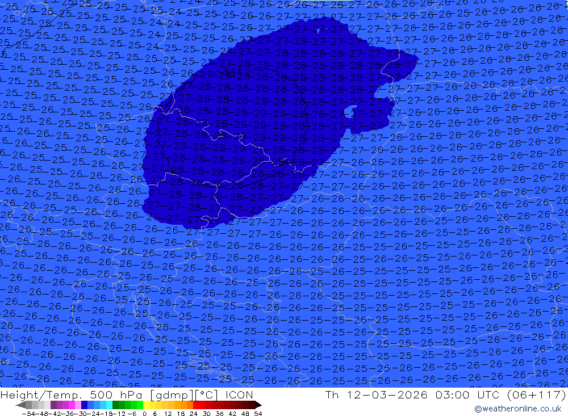Open the weatheronline.co.uk copyright link

517,409
